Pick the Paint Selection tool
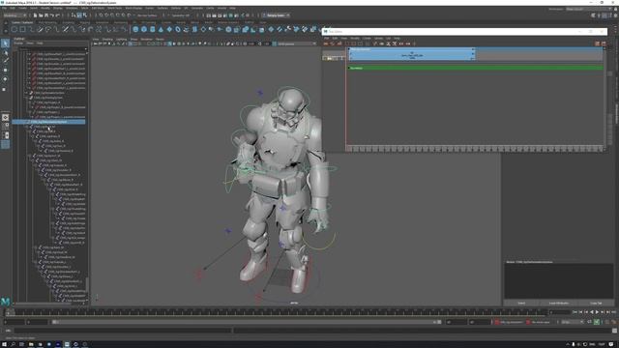The image size is (619, 348). tap(5, 61)
